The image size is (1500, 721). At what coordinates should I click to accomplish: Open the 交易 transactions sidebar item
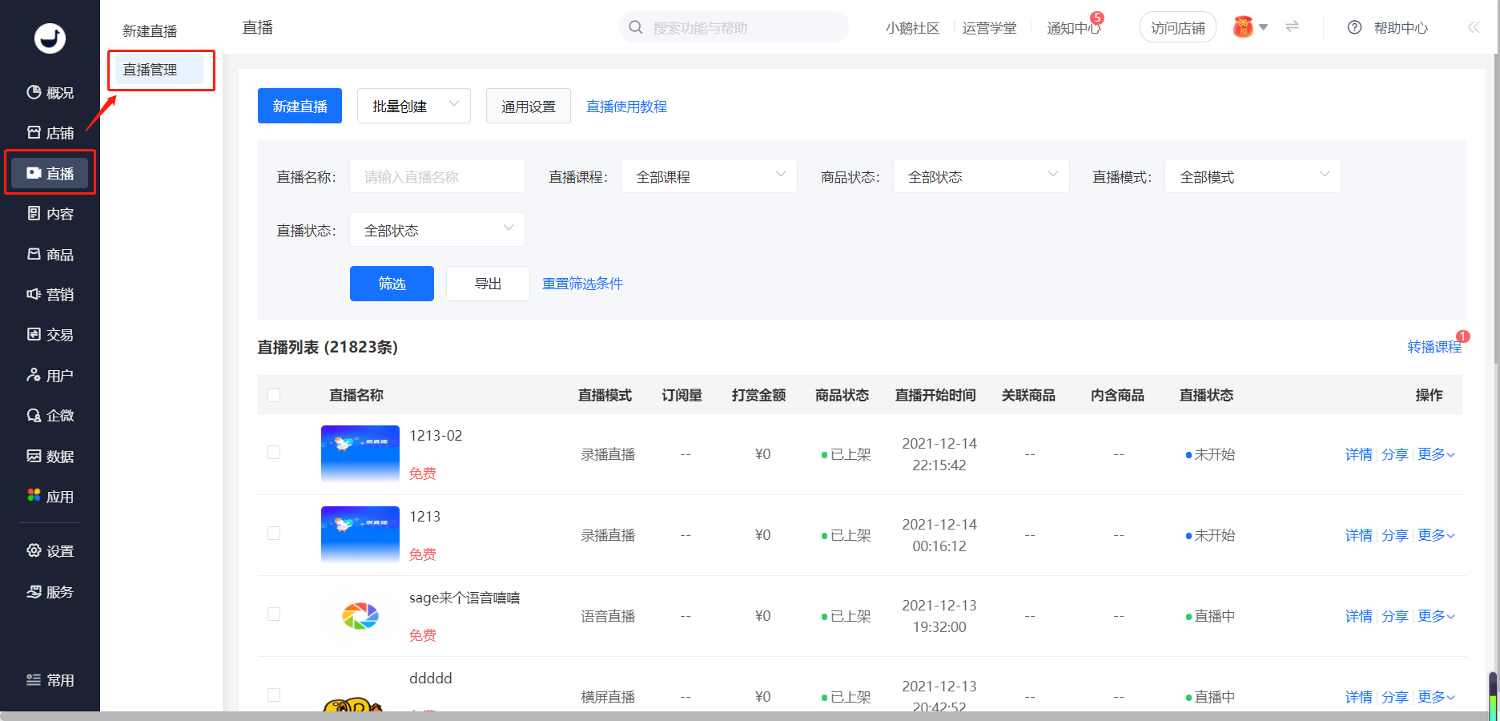(x=50, y=335)
